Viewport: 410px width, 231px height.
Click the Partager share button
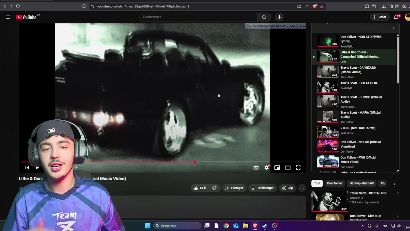(x=234, y=188)
